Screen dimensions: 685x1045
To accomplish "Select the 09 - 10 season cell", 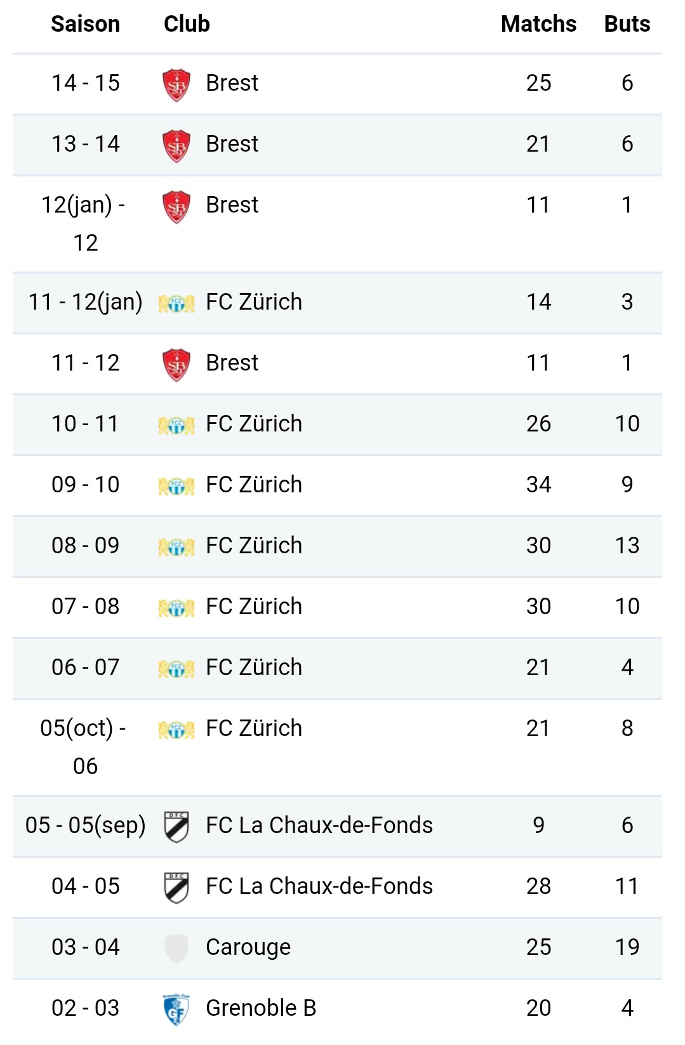I will click(85, 485).
